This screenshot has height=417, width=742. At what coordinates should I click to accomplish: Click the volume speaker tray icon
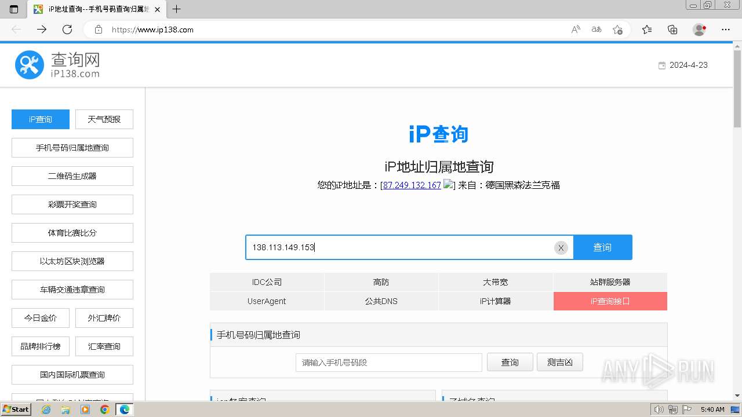pyautogui.click(x=660, y=409)
